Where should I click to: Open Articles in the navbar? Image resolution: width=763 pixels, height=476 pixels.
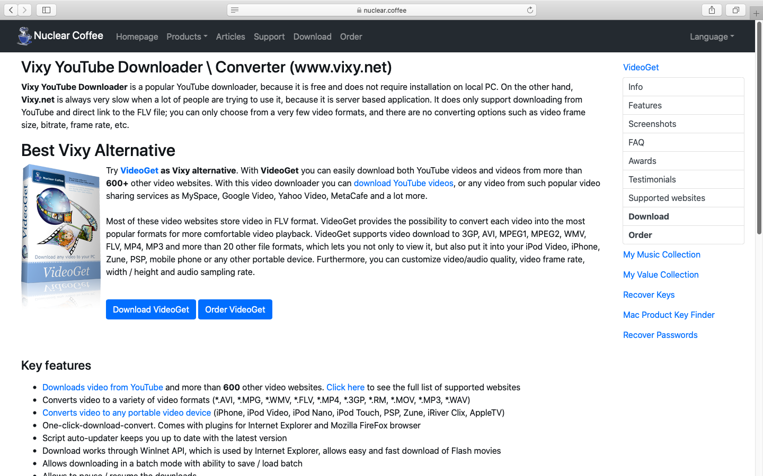click(230, 36)
